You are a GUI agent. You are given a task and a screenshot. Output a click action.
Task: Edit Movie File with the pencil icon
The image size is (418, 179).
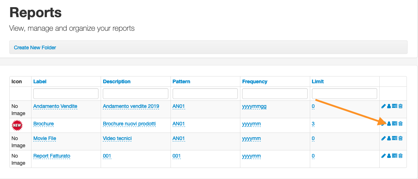pyautogui.click(x=384, y=138)
